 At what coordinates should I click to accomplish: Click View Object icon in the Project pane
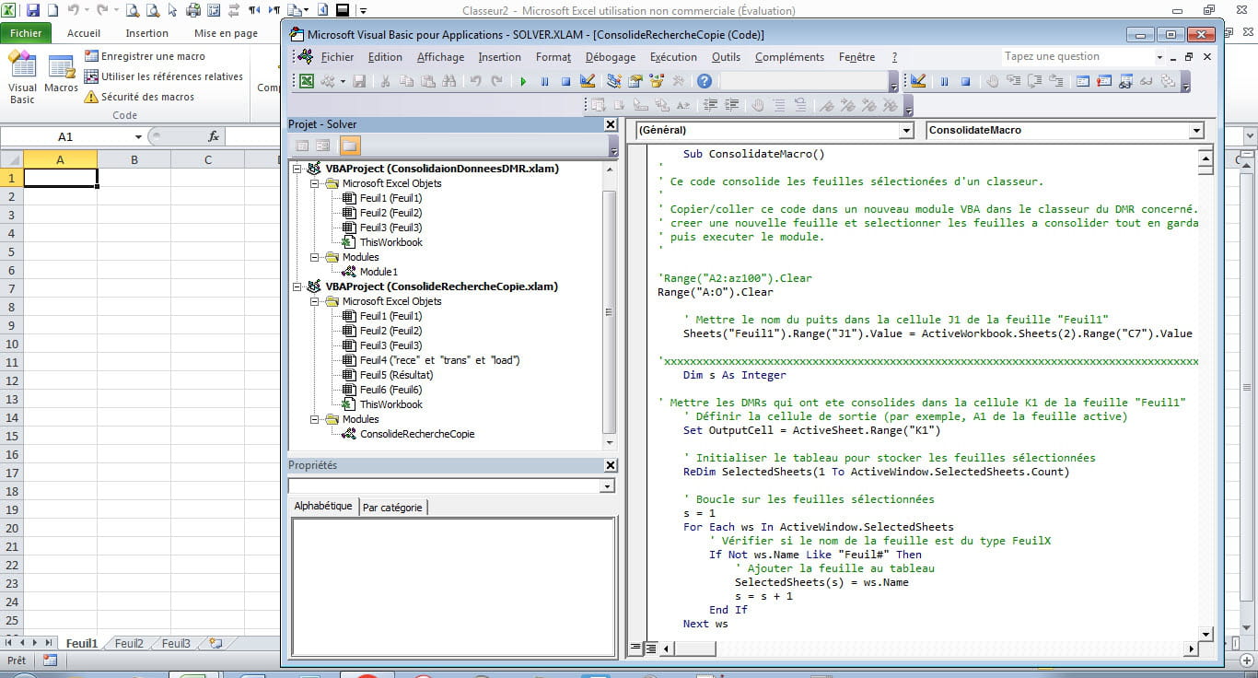(323, 146)
